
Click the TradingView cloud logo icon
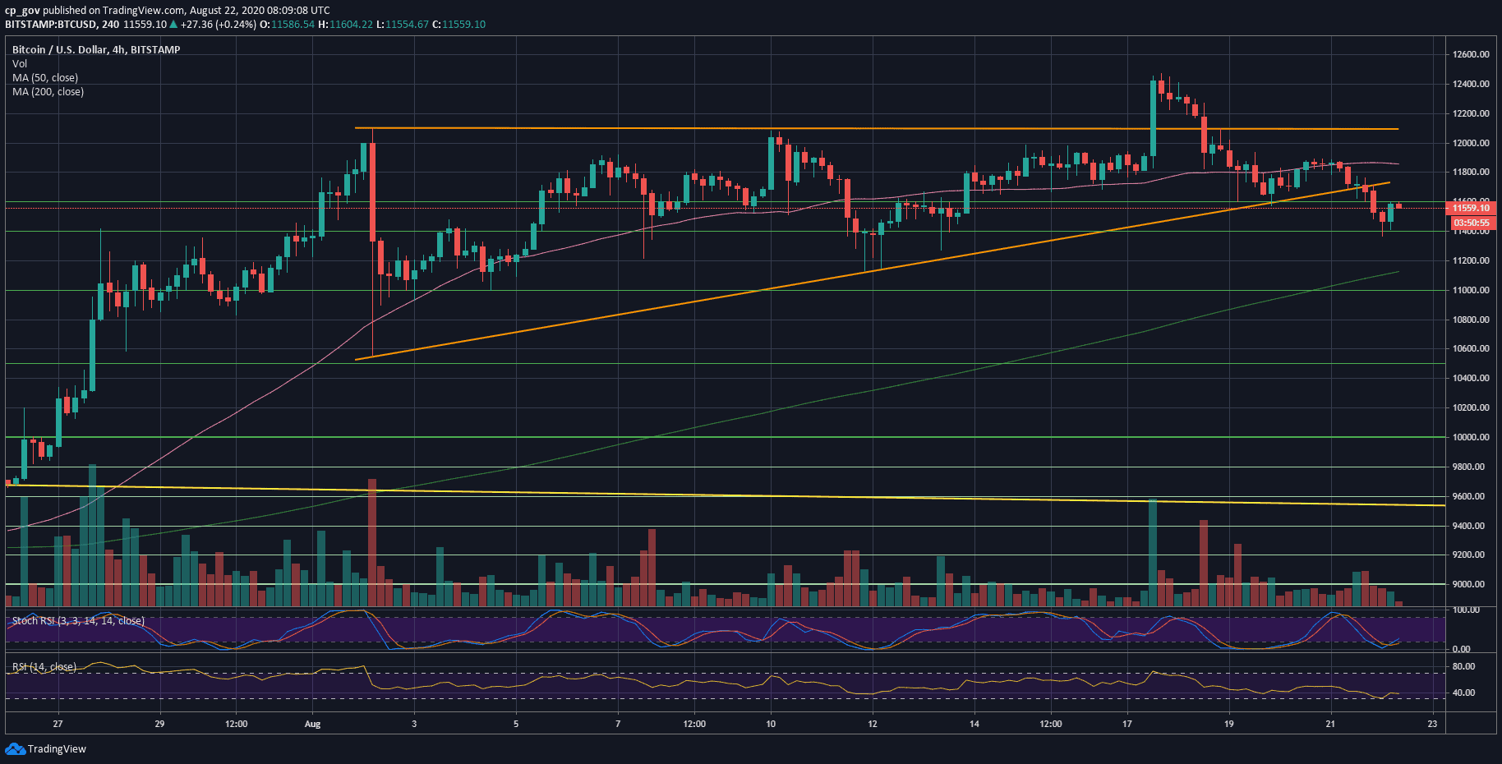point(15,748)
